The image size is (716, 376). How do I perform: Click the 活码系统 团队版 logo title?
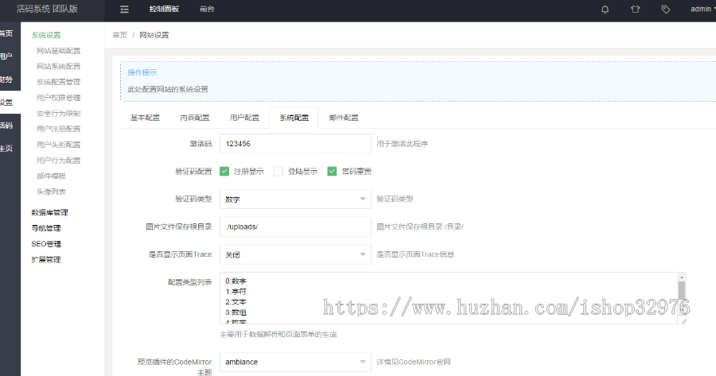(47, 9)
